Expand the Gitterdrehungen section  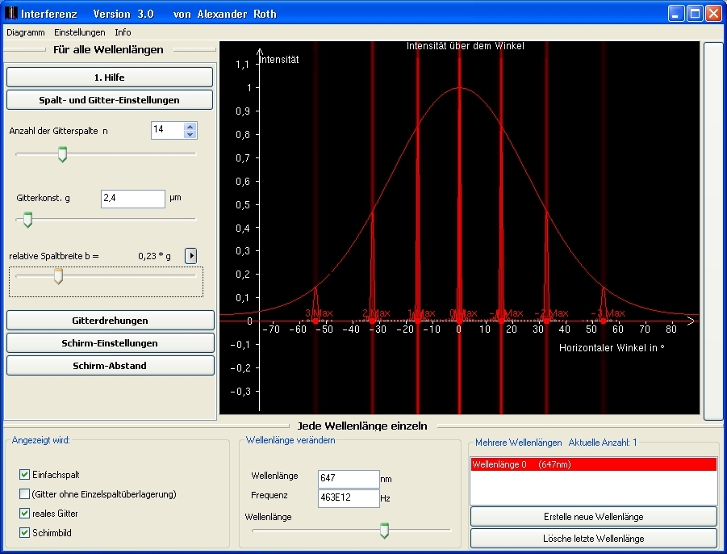(x=111, y=321)
